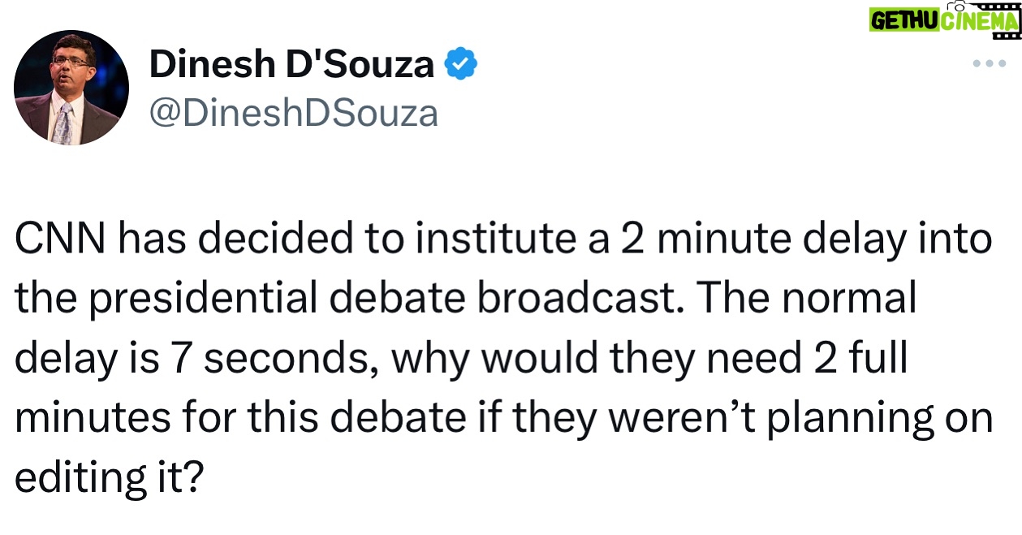Click the word CNN in the tweet

pyautogui.click(x=57, y=241)
